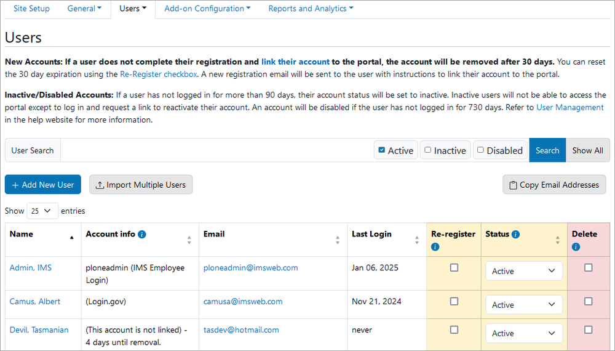Click the Re-register column info icon
The height and width of the screenshot is (351, 615).
pyautogui.click(x=435, y=247)
